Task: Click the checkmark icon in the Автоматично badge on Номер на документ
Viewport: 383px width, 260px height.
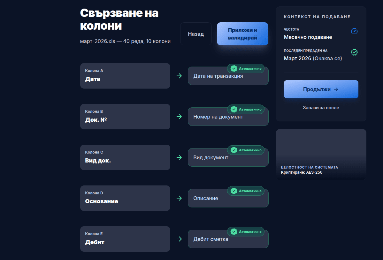Action: (234, 109)
